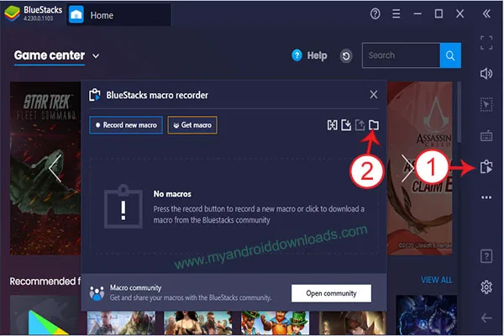Collapse the sidebar with the double chevron
Viewport: 504px width, 336px height.
coord(486,13)
